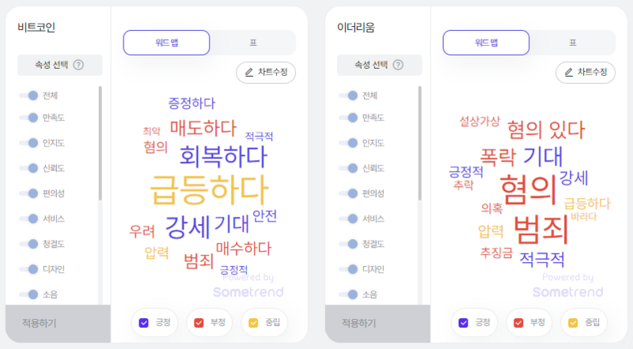Click the attribute list scrollbar in 이더리움 panel
The width and height of the screenshot is (633, 349).
(x=420, y=143)
